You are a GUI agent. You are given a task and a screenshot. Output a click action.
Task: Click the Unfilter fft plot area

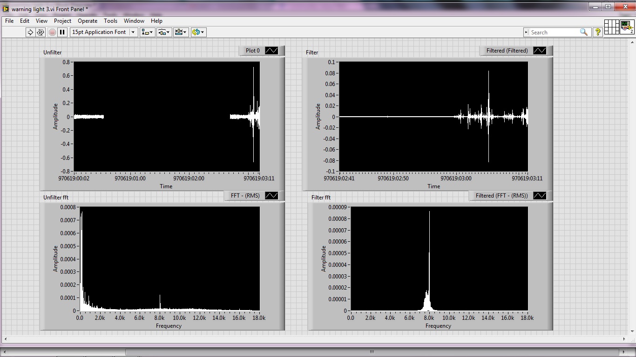(x=170, y=258)
